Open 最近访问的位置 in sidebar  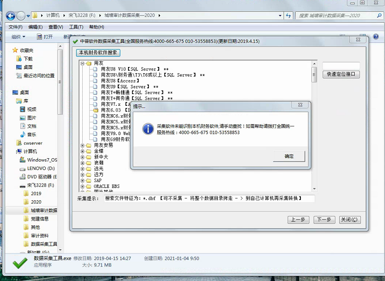point(35,76)
